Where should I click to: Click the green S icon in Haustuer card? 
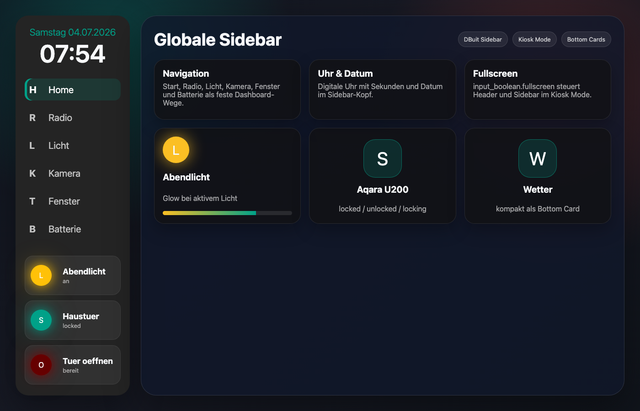[41, 320]
